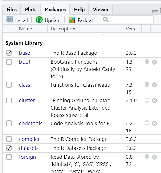The image size is (161, 173).
Task: Remove the foreign package via X icon
Action: (154, 157)
